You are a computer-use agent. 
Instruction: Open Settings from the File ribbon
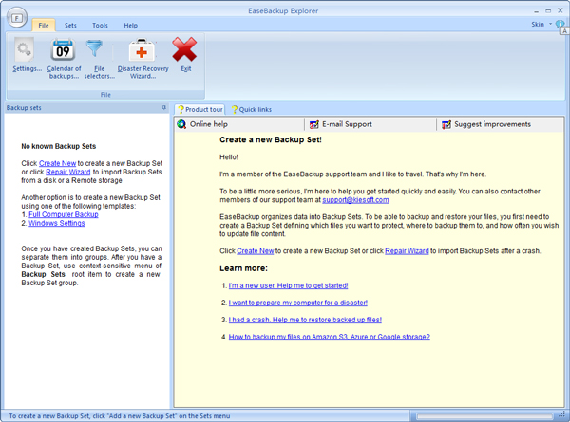28,56
